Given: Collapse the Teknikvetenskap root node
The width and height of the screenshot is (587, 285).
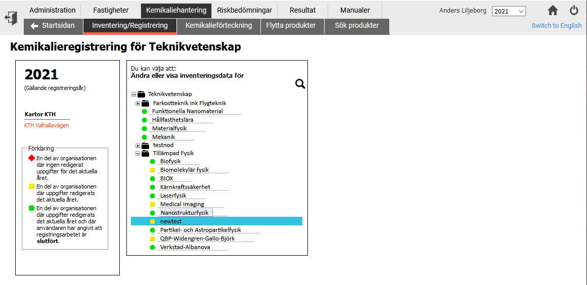Looking at the screenshot, I should tap(133, 94).
